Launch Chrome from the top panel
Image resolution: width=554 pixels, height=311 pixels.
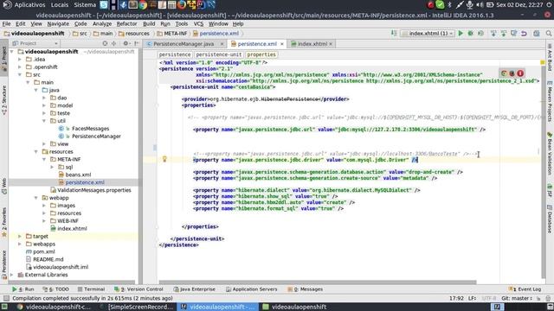(143, 4)
